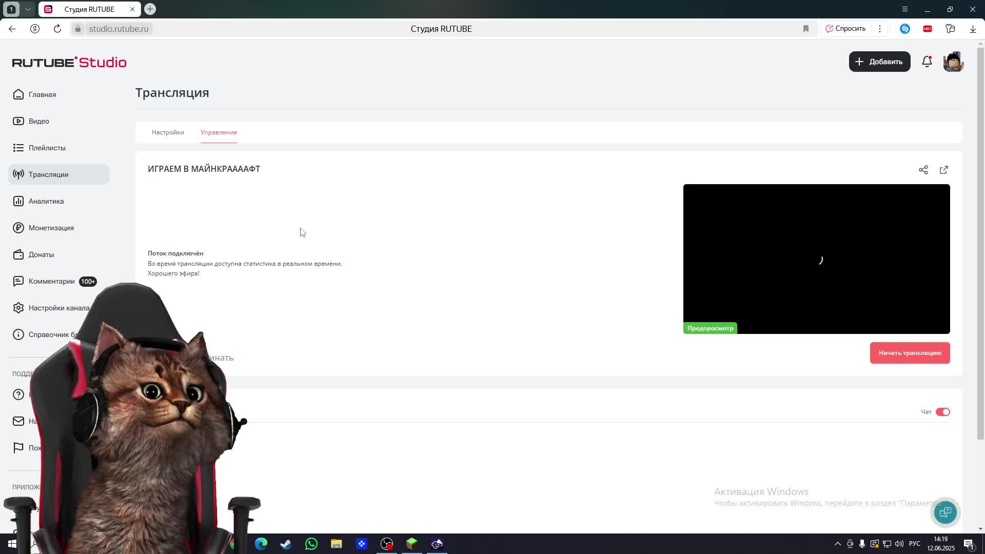
Task: Open the Донаты section
Action: (x=34, y=254)
